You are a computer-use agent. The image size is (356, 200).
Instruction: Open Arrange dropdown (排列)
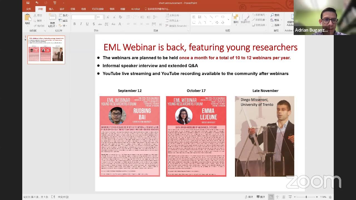pyautogui.click(x=236, y=19)
